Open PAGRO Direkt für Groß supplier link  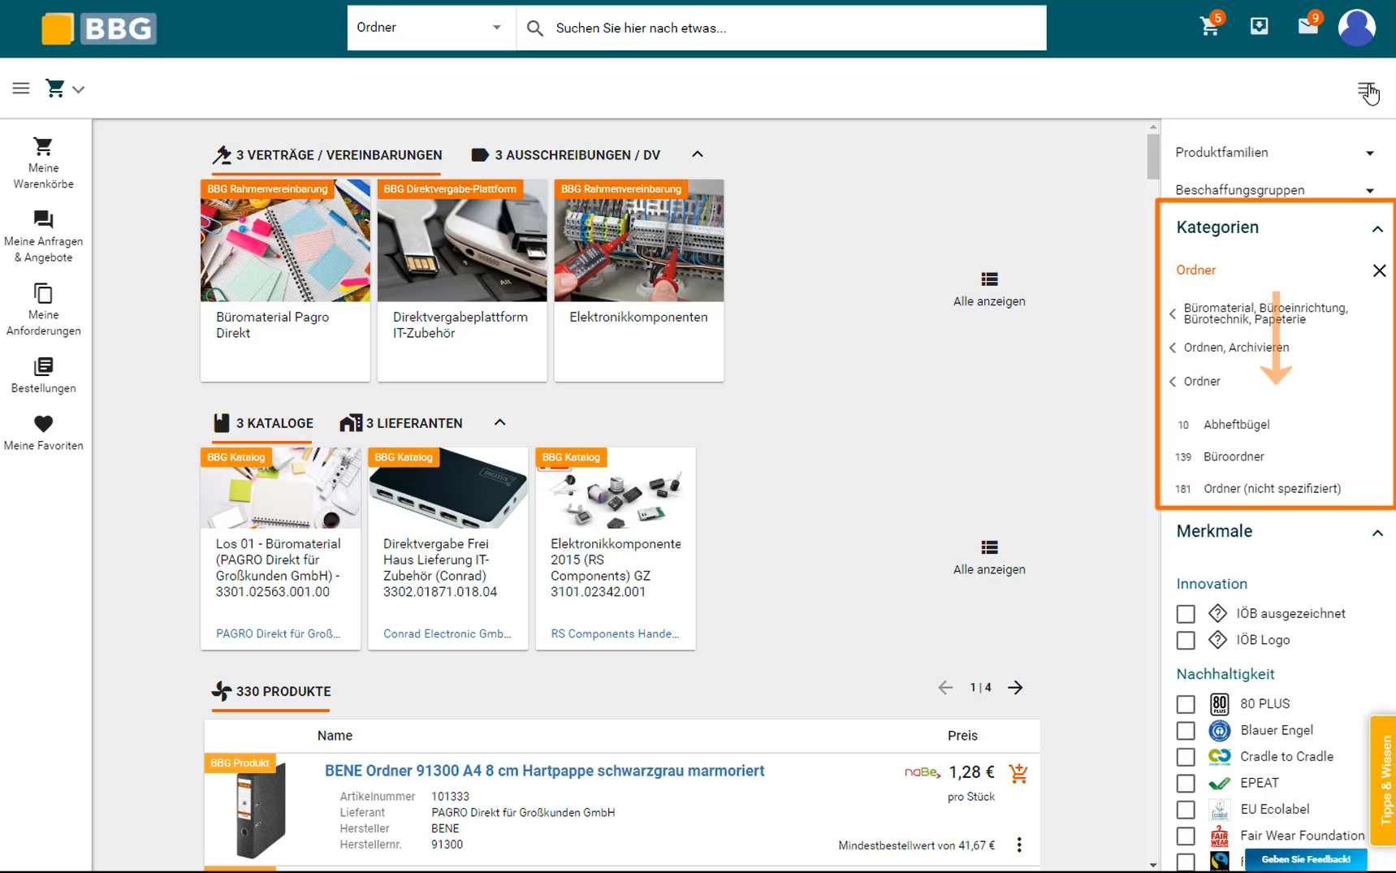[278, 634]
